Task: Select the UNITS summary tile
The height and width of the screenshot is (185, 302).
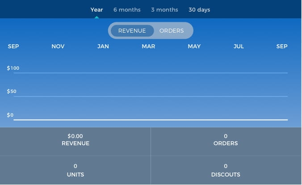Action: [75, 170]
